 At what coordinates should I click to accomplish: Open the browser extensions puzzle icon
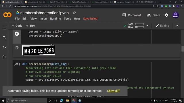point(174,6)
